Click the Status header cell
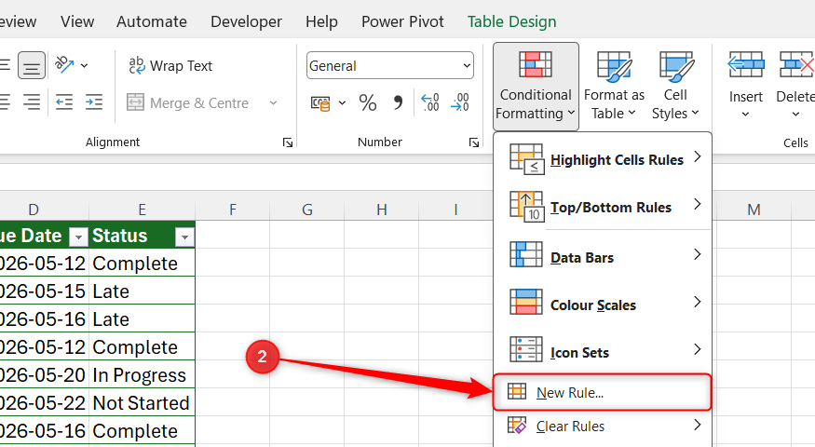Viewport: 815px width, 447px height. coord(142,236)
